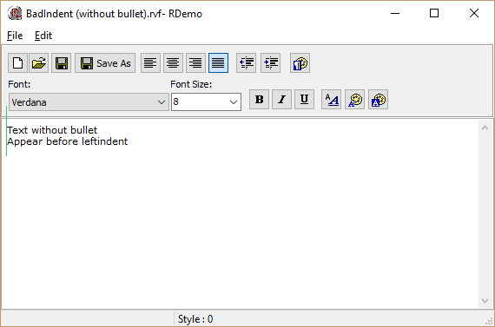Create a new blank document
Screen dimensions: 495x327
click(x=17, y=63)
